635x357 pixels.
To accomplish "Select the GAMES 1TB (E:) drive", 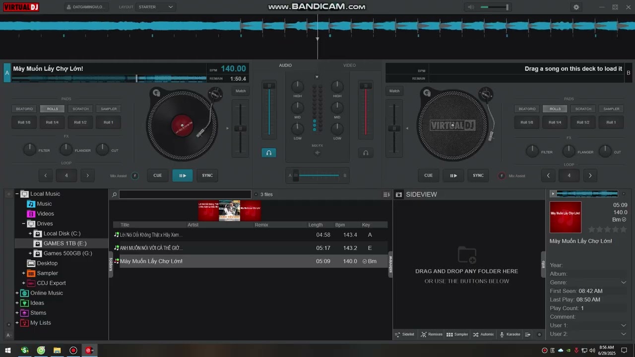I will tap(64, 243).
